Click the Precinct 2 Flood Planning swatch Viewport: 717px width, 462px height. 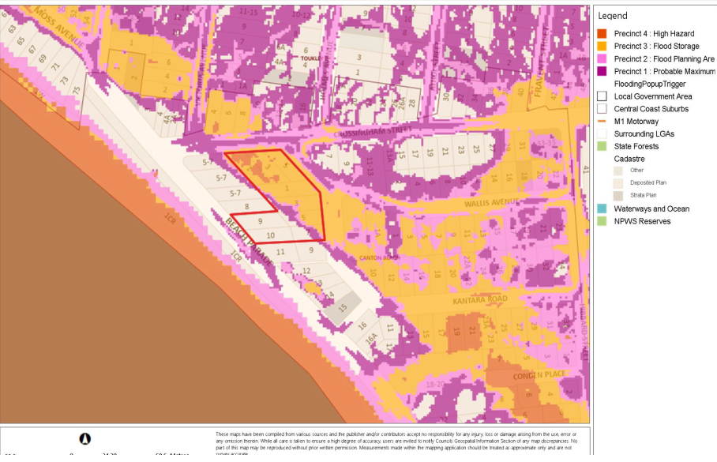pos(602,59)
